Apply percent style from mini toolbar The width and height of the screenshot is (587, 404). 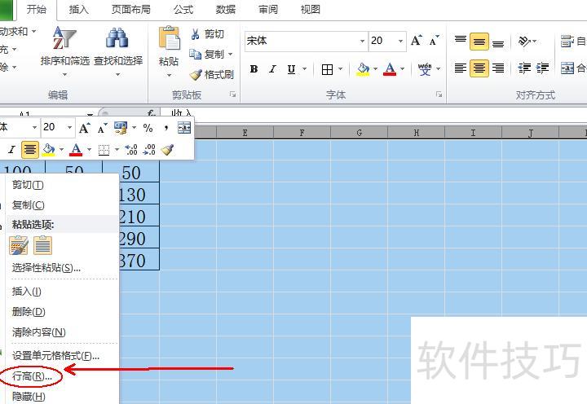(x=148, y=128)
